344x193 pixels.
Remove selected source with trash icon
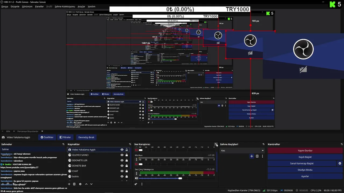[74, 184]
